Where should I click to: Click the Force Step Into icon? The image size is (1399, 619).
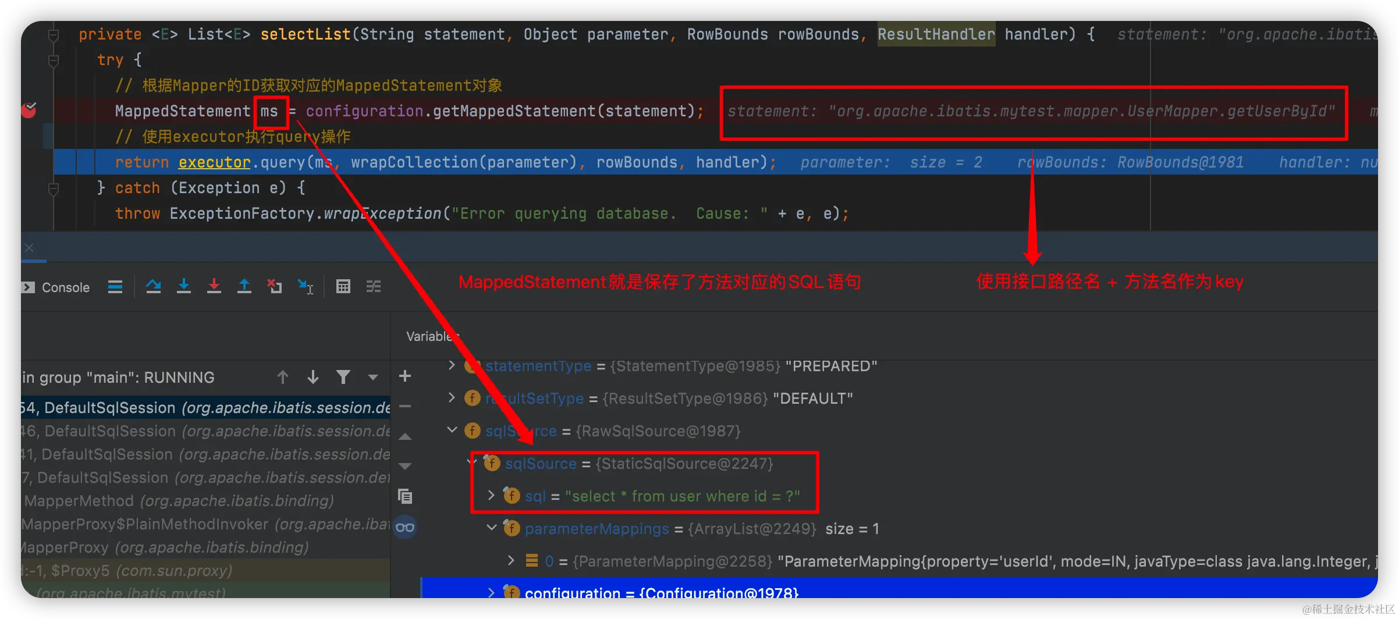coord(214,286)
